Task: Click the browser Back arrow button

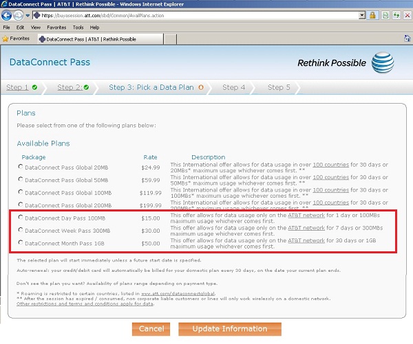Action: [x=6, y=15]
